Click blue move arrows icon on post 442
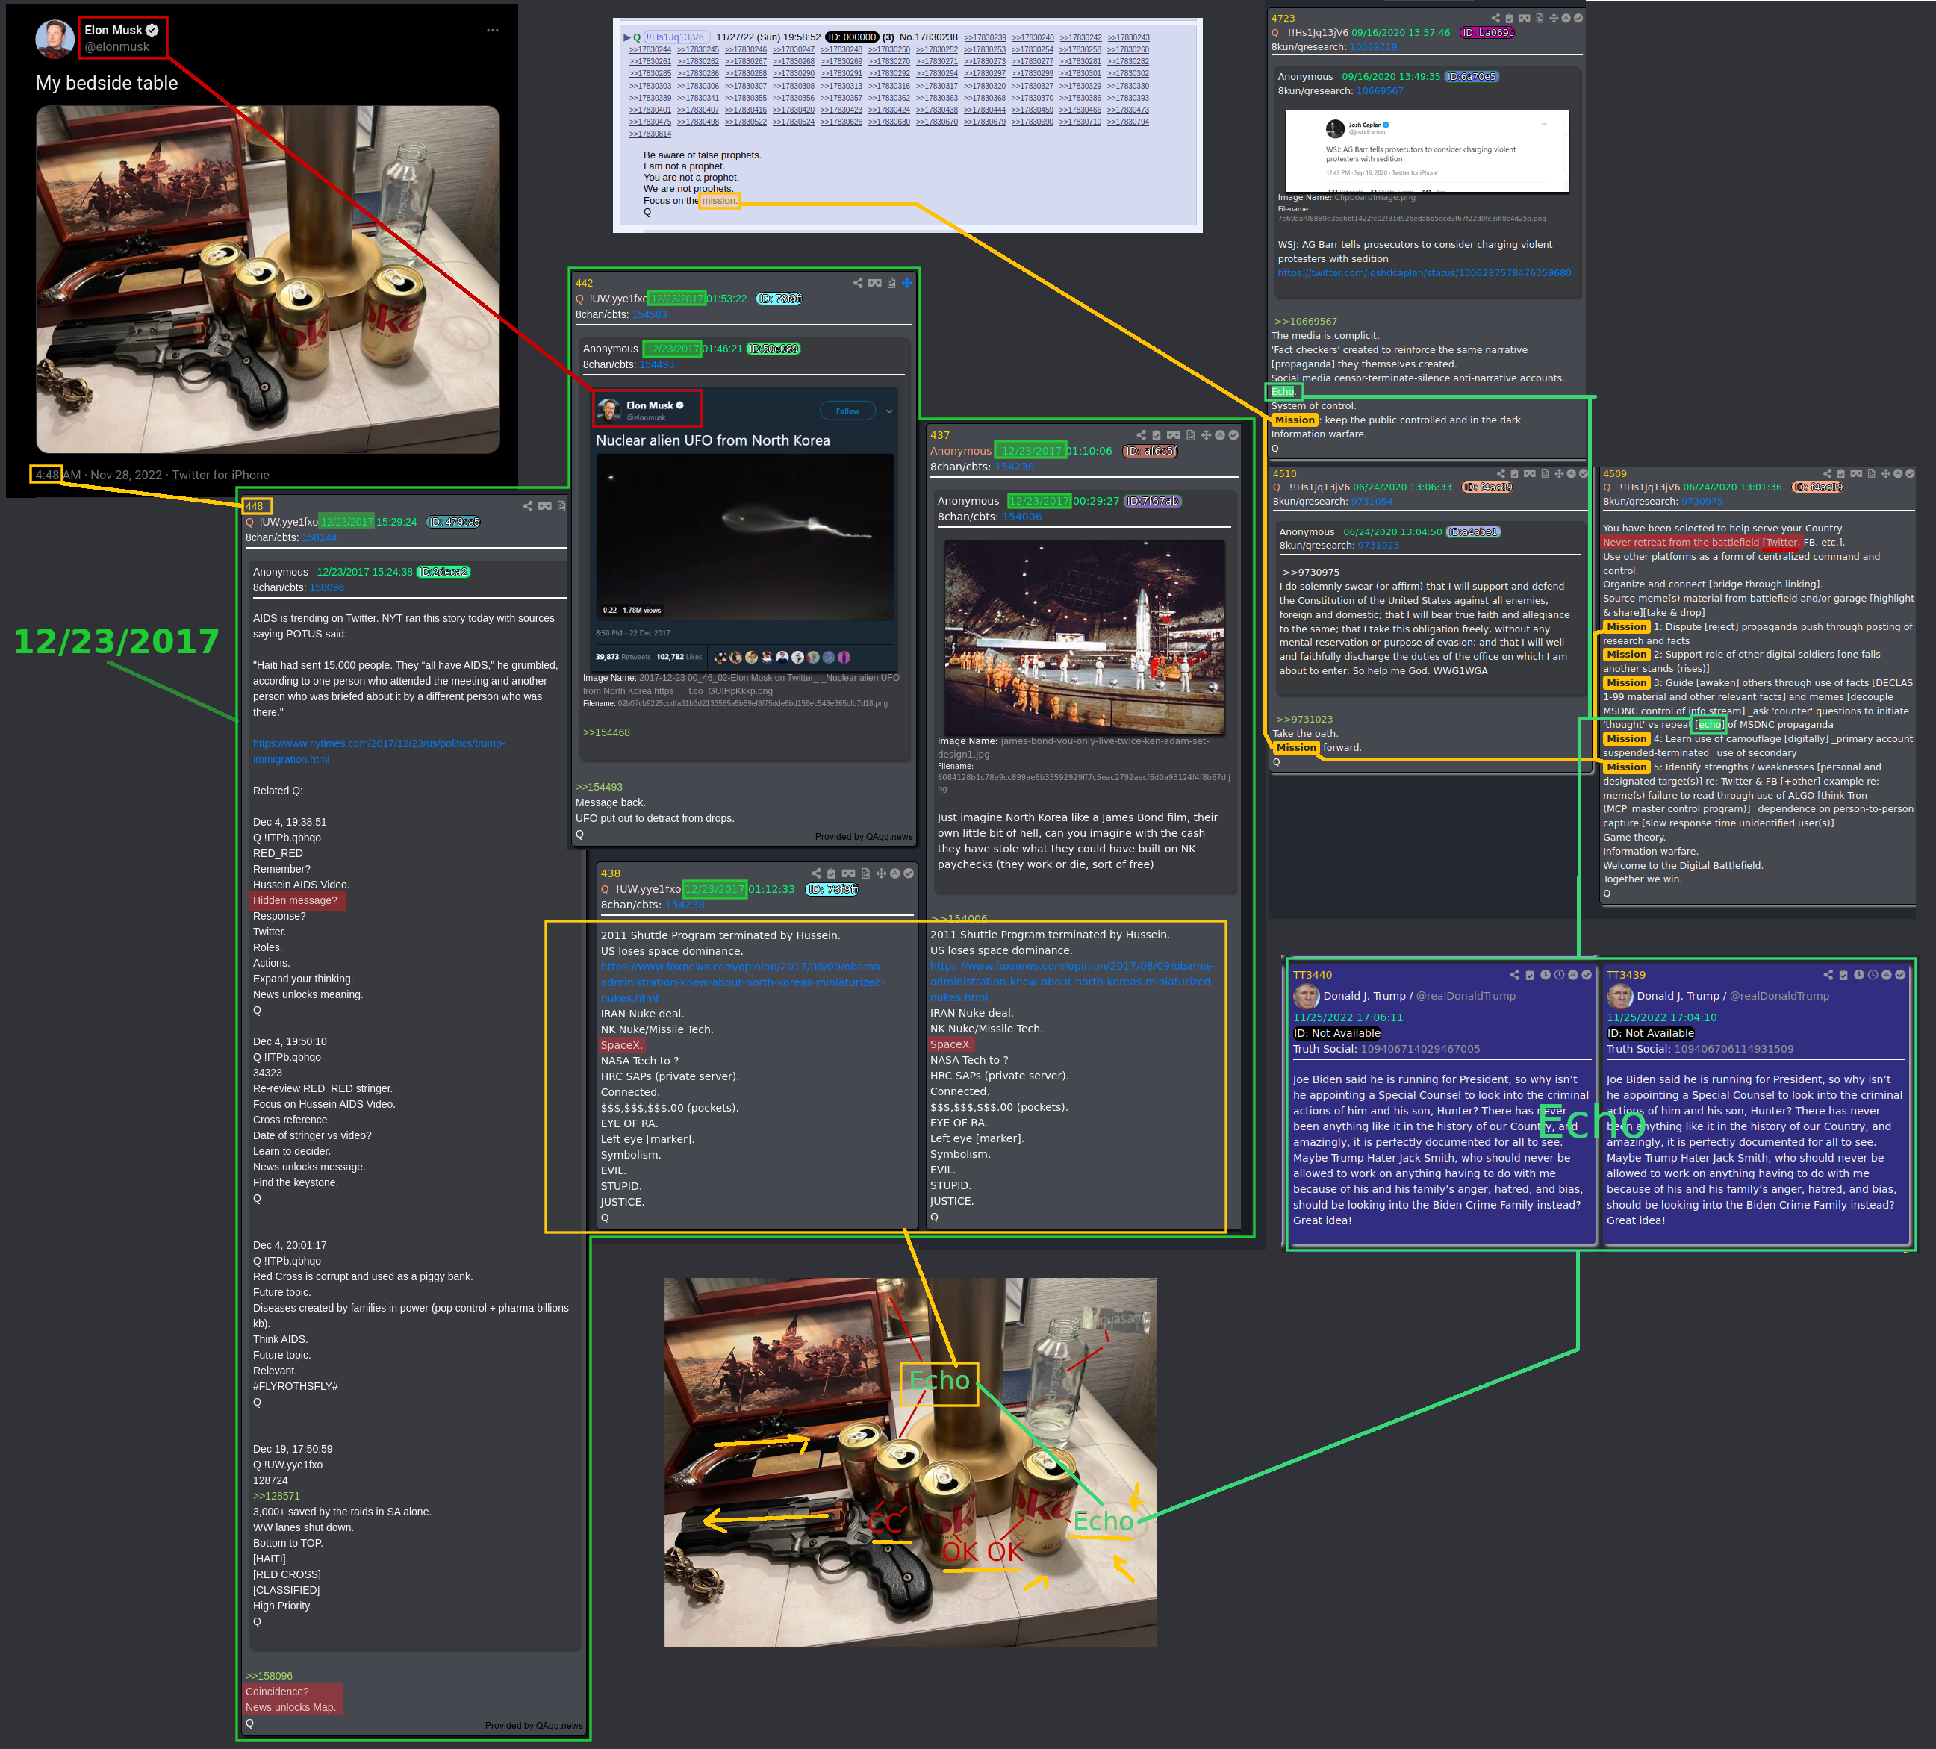Image resolution: width=1936 pixels, height=1749 pixels. (906, 283)
